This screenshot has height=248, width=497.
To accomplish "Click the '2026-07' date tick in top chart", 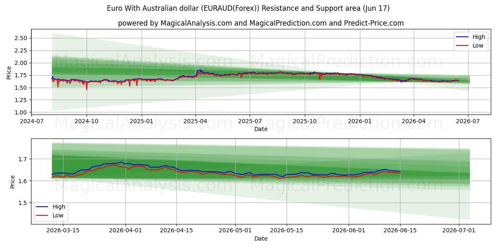I will 468,121.
